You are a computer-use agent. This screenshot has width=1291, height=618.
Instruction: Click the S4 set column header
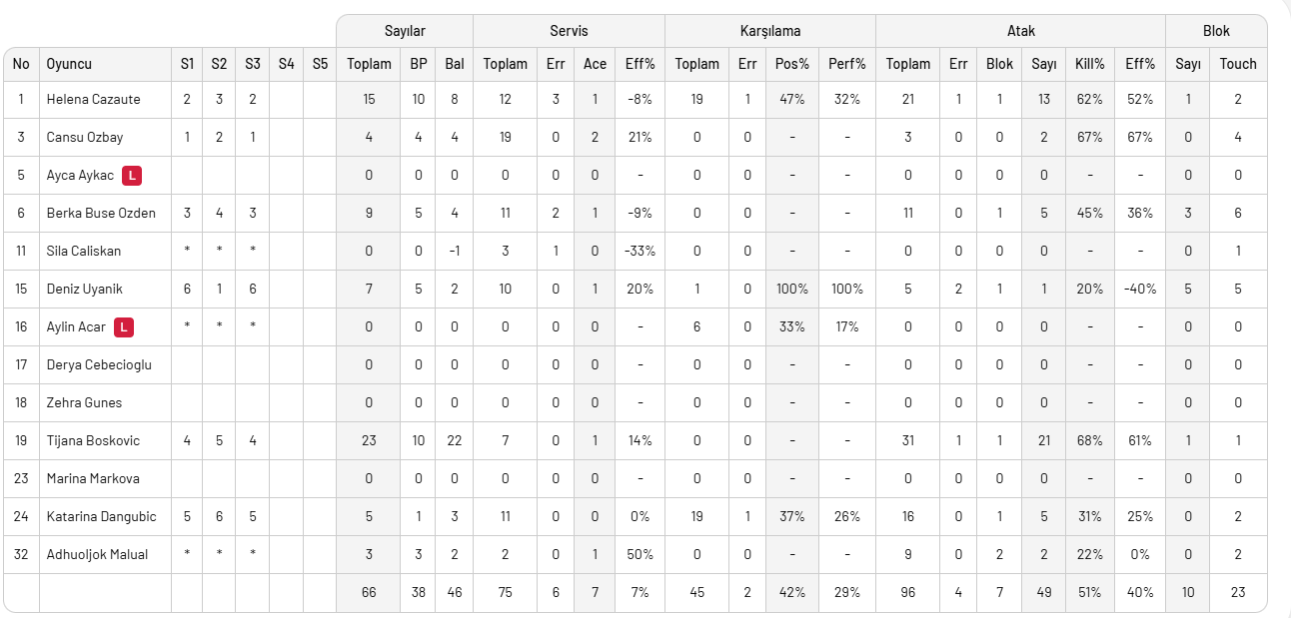[286, 64]
